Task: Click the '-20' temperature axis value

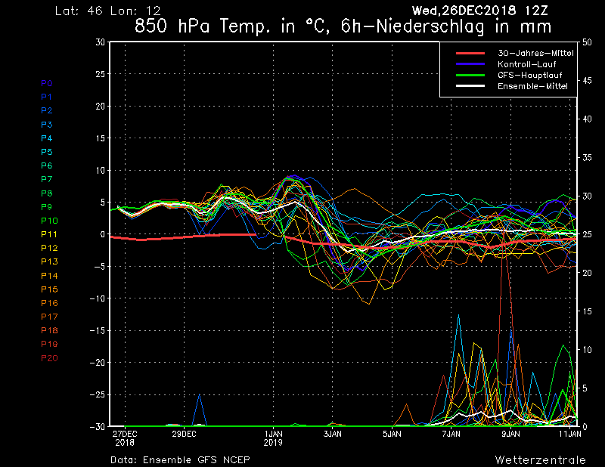Action: (98, 363)
